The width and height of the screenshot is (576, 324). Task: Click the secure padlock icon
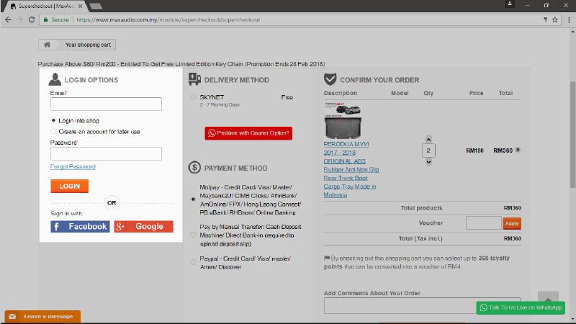pos(45,20)
